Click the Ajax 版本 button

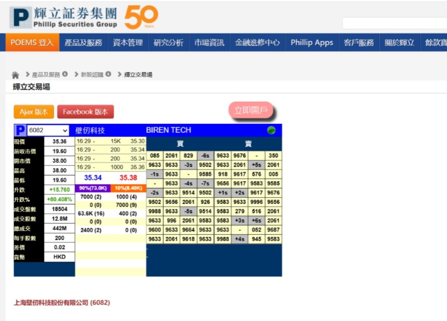(x=33, y=112)
